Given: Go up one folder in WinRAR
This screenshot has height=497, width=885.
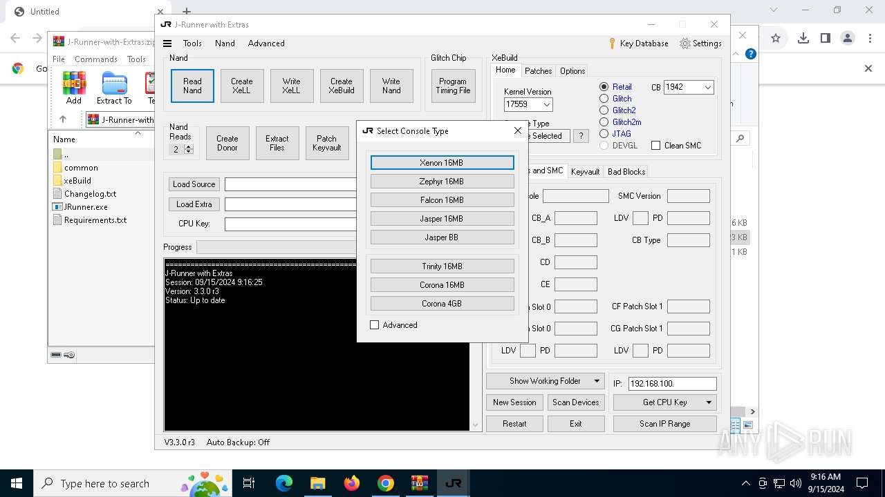Looking at the screenshot, I should pyautogui.click(x=63, y=119).
